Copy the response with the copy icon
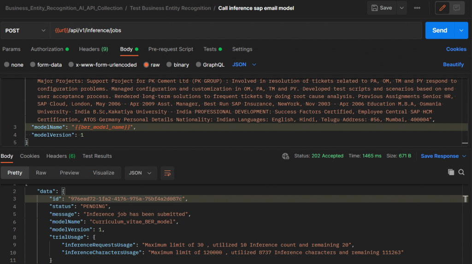Image resolution: width=472 pixels, height=264 pixels. pos(451,172)
